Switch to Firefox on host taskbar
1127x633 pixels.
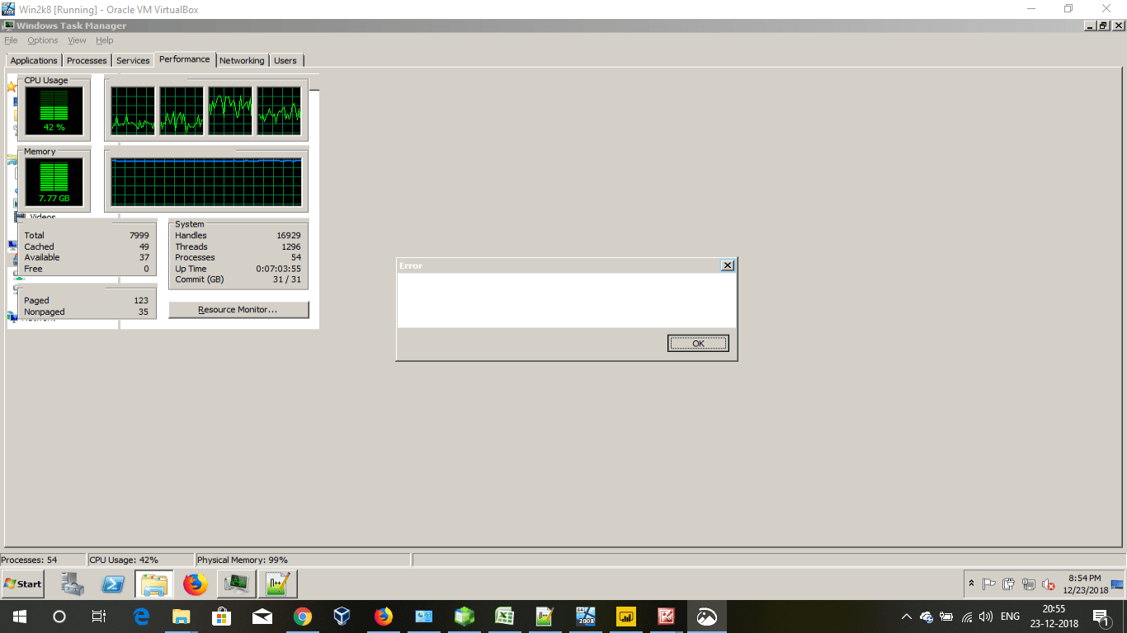383,617
